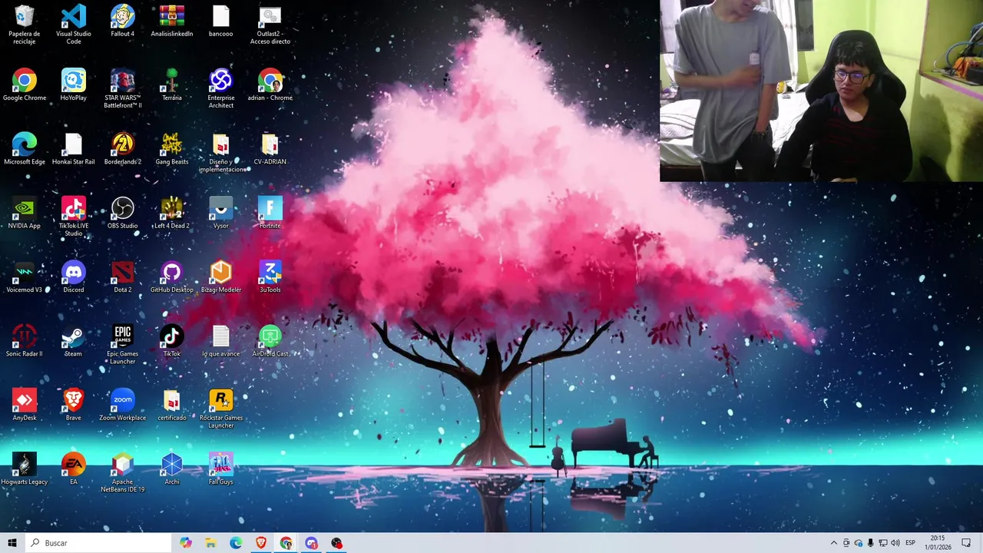
Task: Select the Sonic Radar II icon
Action: pyautogui.click(x=24, y=336)
